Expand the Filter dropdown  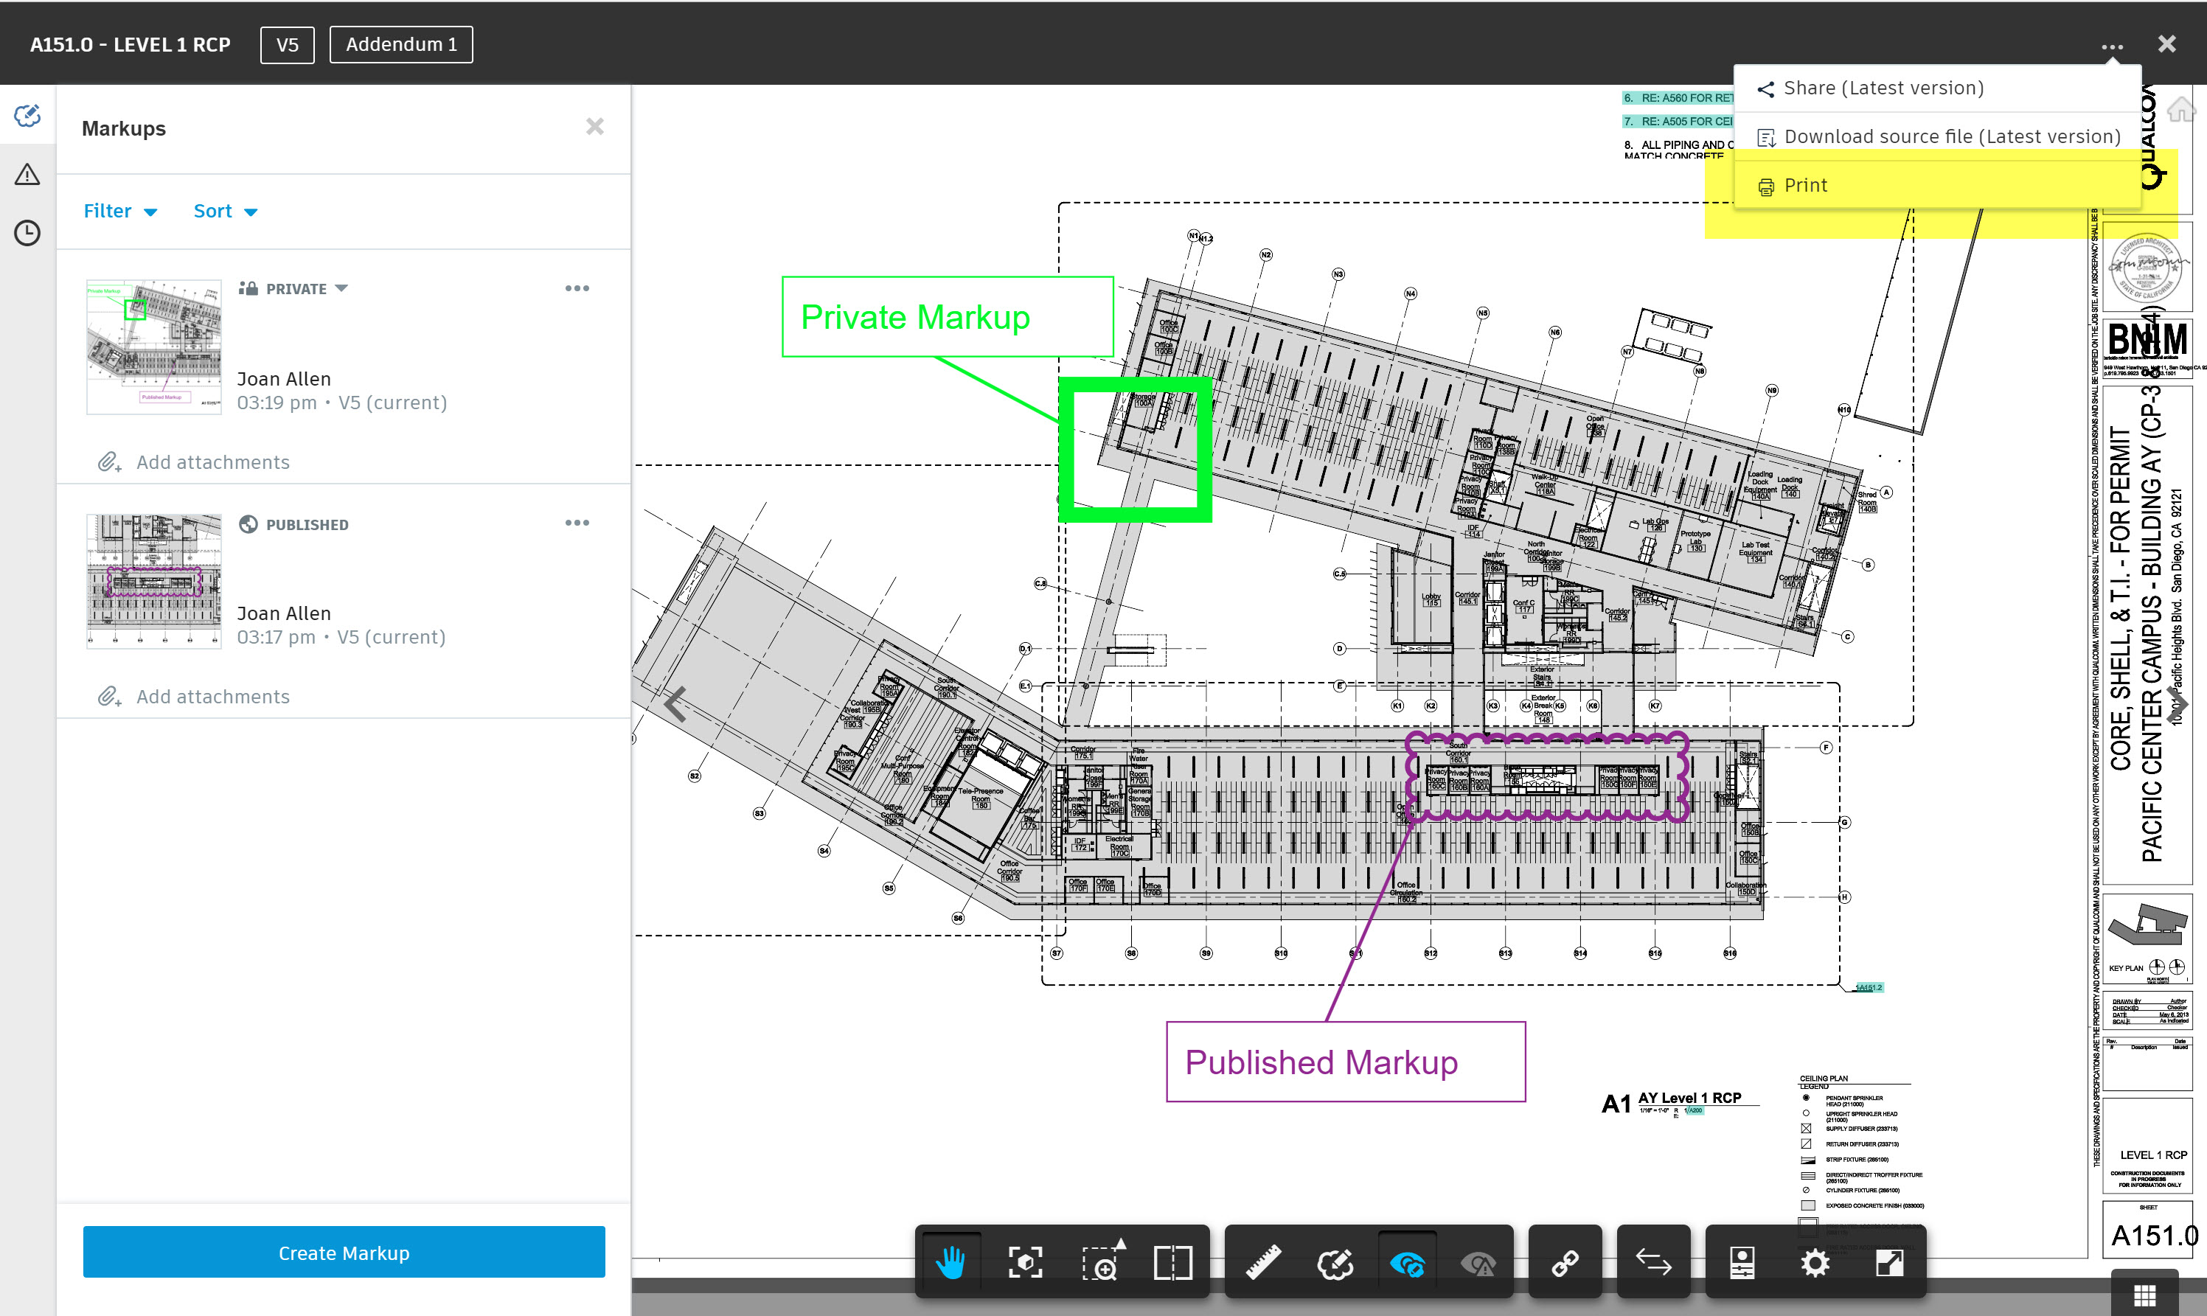[x=119, y=211]
